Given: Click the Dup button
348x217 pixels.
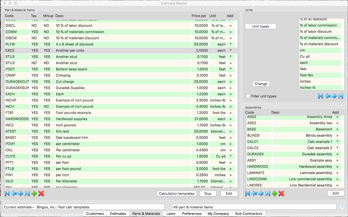Looking at the screenshot, I should 208,194.
